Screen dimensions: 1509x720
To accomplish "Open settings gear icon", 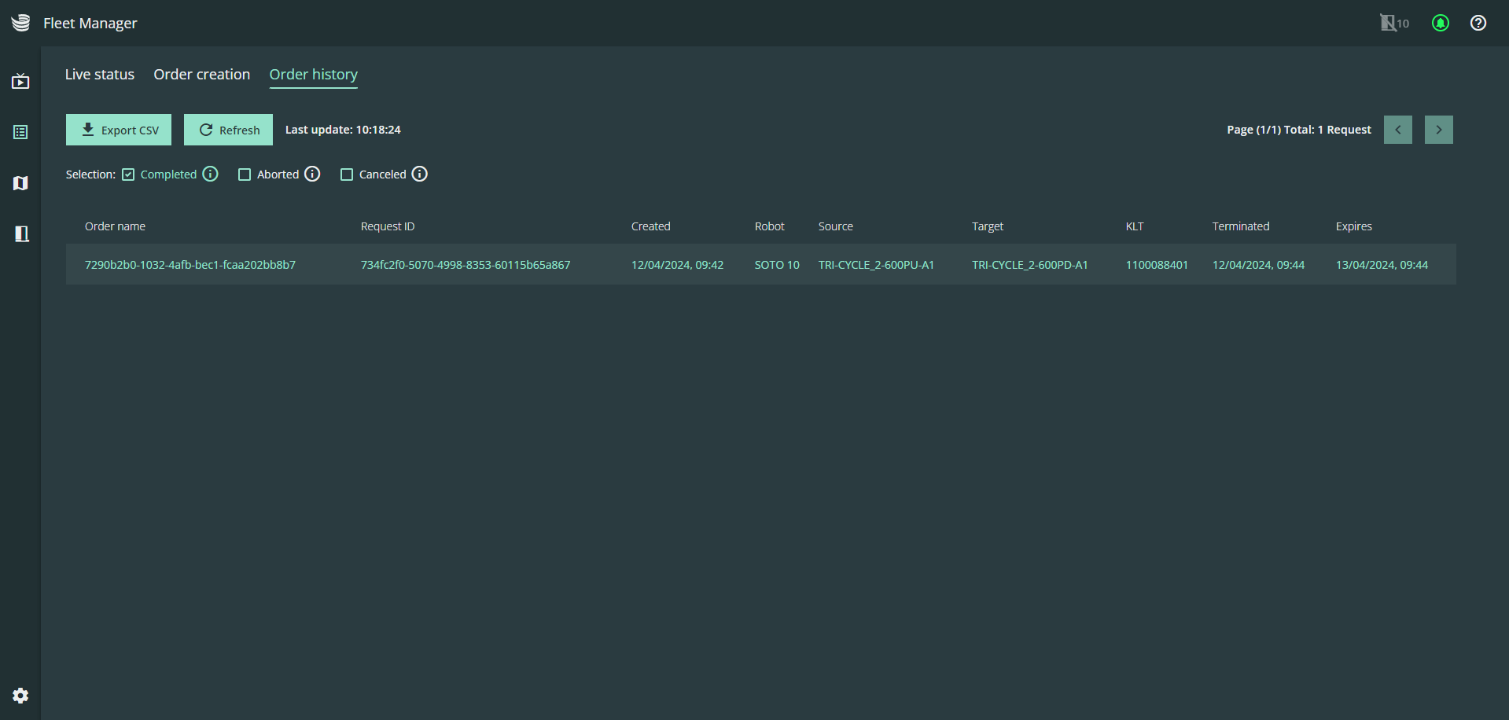I will pos(20,696).
